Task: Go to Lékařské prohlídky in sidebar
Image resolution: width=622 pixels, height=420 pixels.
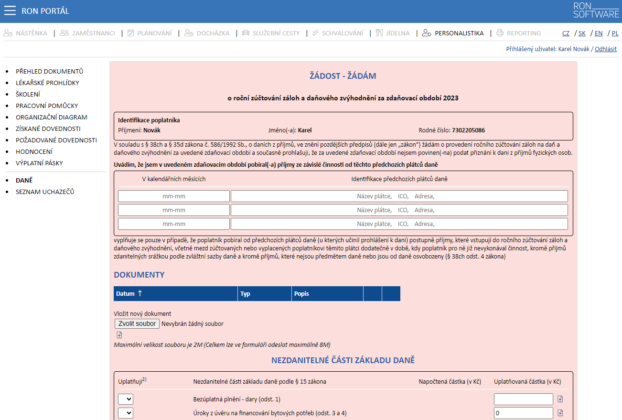Action: coord(47,83)
